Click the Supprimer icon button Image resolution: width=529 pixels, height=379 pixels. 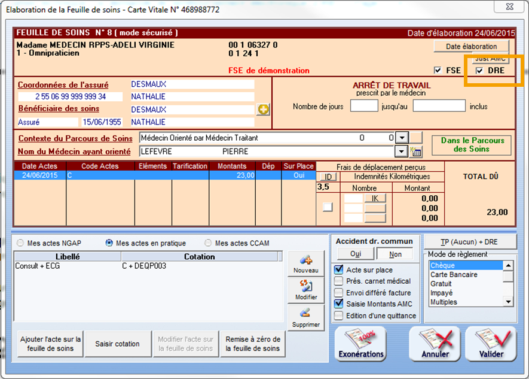pos(305,318)
